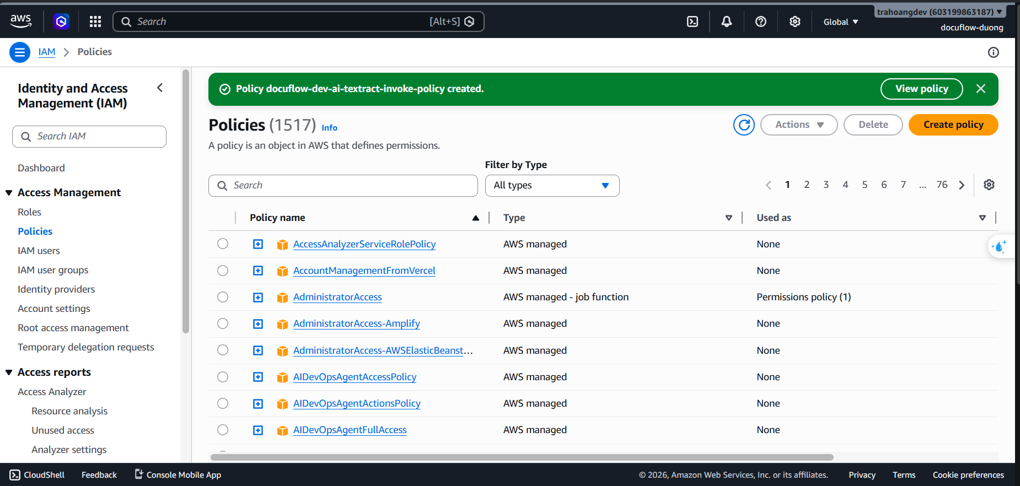1020x486 pixels.
Task: Click the AIDevOpsAgentFullAccess policy box icon
Action: click(x=282, y=430)
